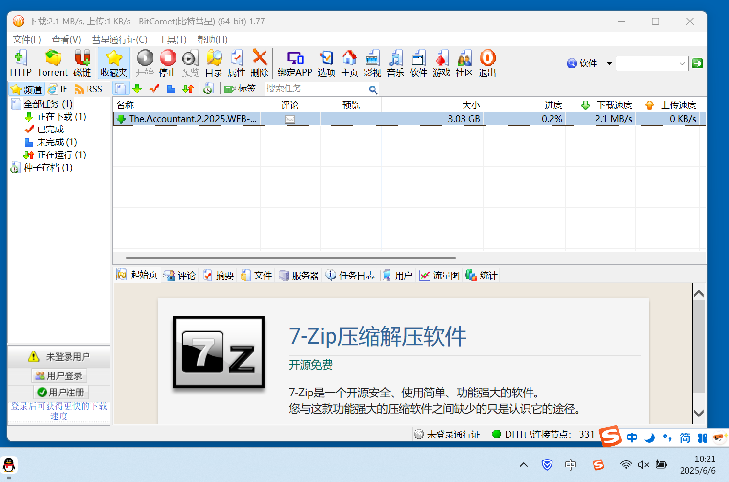The image size is (729, 482).
Task: Click the start page scroll down arrow
Action: click(x=699, y=413)
